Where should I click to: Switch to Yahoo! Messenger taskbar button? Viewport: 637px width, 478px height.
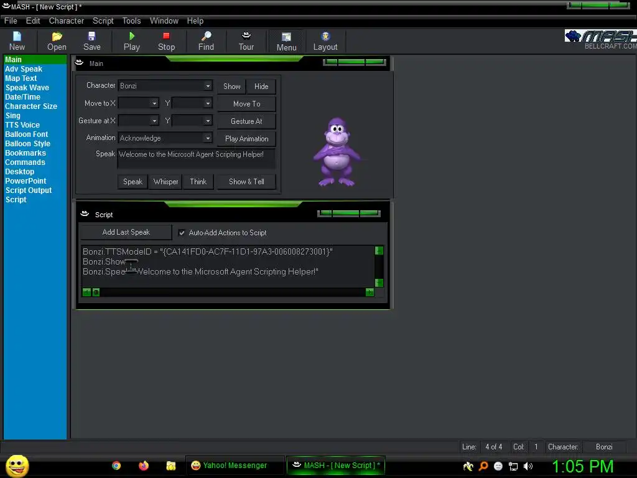click(x=235, y=466)
